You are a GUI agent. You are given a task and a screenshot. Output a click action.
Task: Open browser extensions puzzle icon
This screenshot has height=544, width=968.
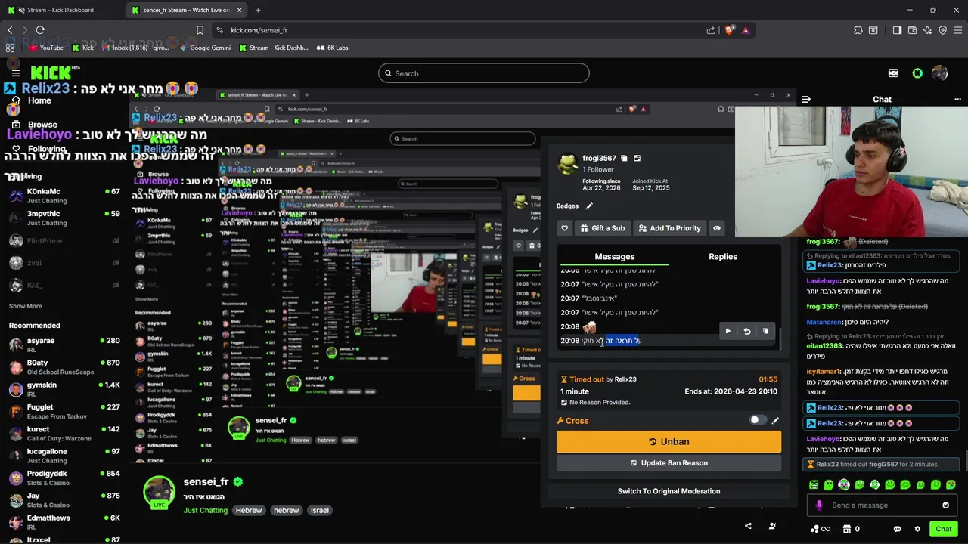858,30
